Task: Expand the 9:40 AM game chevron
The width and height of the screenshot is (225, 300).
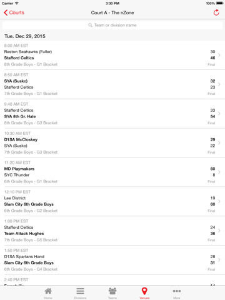Action: click(x=219, y=114)
